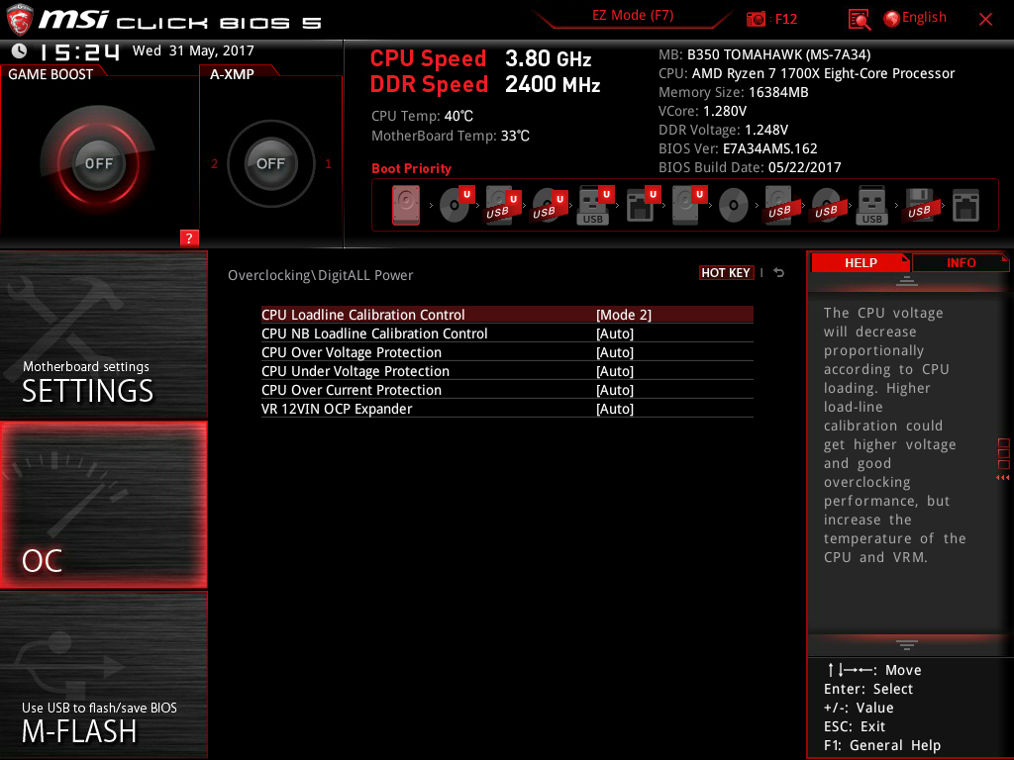Click the BIOS Build Date 05/22/2017 text
This screenshot has width=1014, height=760.
pyautogui.click(x=750, y=167)
